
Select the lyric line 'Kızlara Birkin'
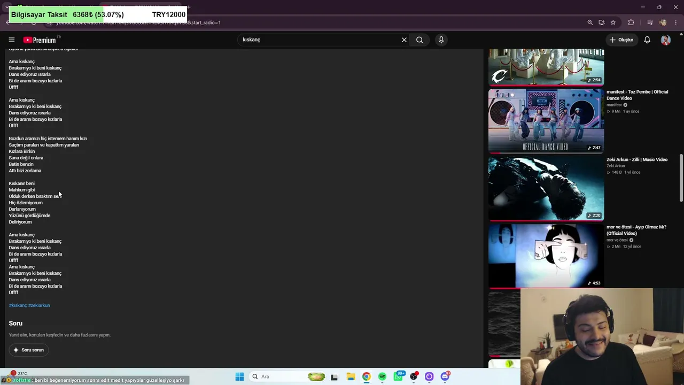22,151
